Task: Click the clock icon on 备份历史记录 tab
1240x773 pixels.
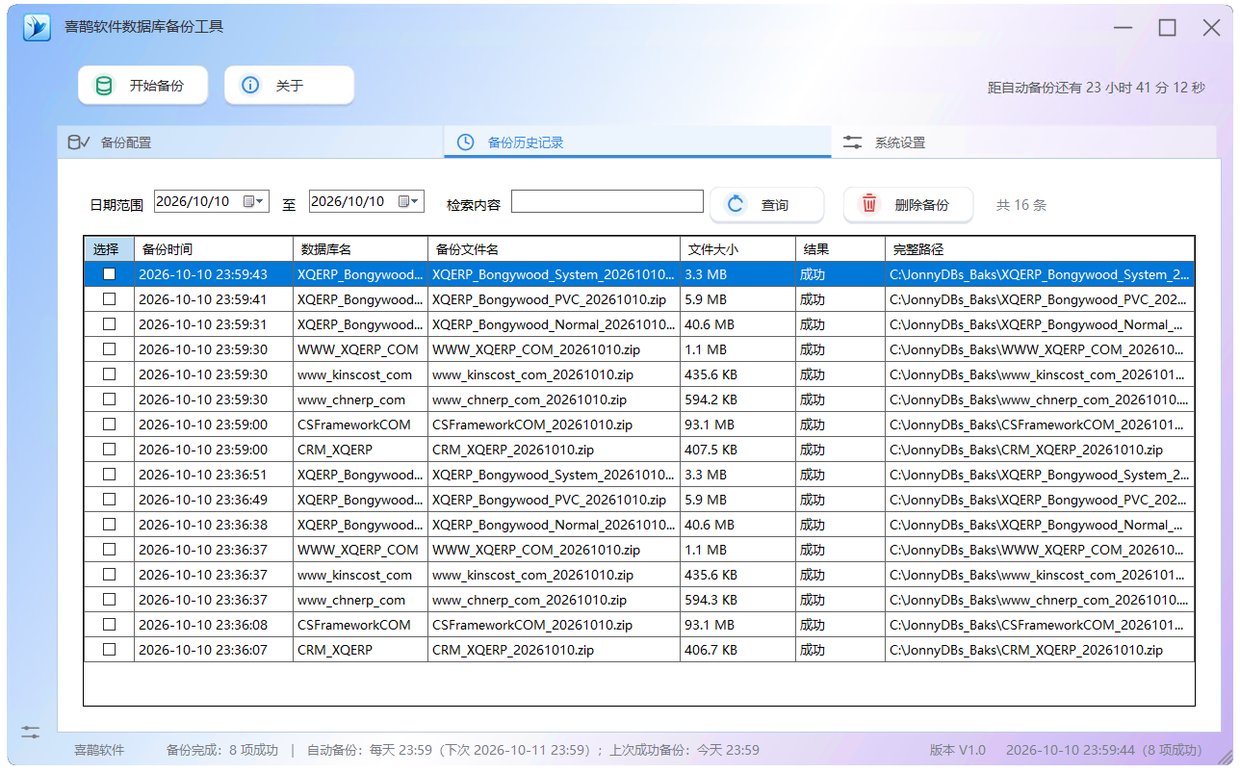Action: pos(465,142)
